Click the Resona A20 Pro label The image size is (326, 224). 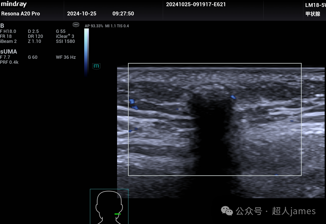click(21, 14)
